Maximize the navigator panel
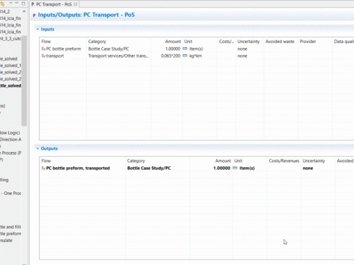Viewport: 354px width, 265px height. (x=24, y=3)
